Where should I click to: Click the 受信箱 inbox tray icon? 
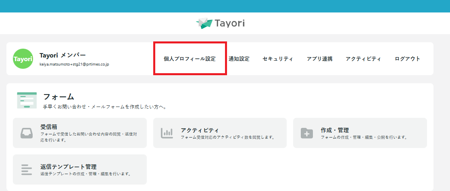[27, 133]
